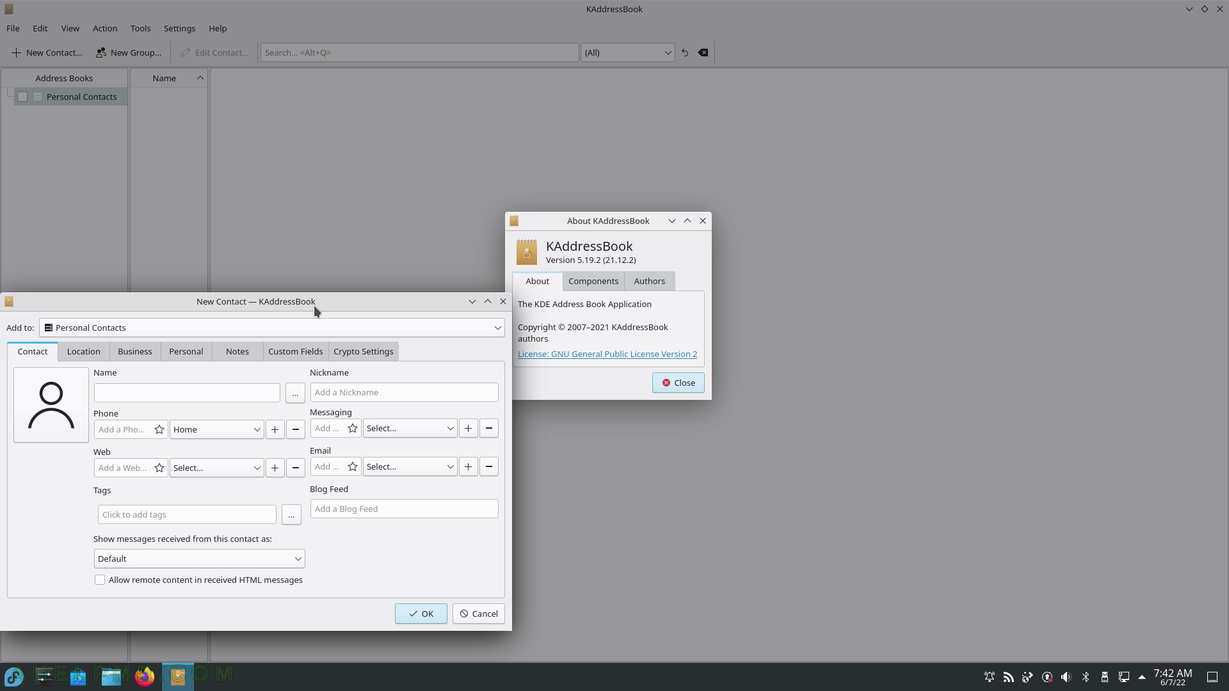Mark the phone number as preferred with its star

(159, 429)
